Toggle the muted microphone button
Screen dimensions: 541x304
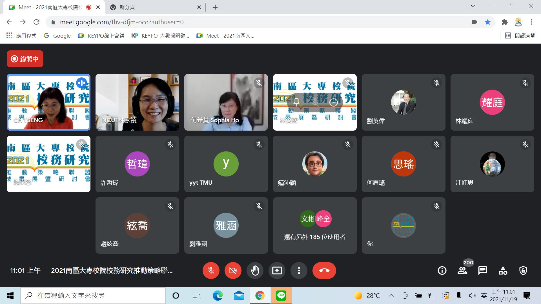tap(211, 271)
